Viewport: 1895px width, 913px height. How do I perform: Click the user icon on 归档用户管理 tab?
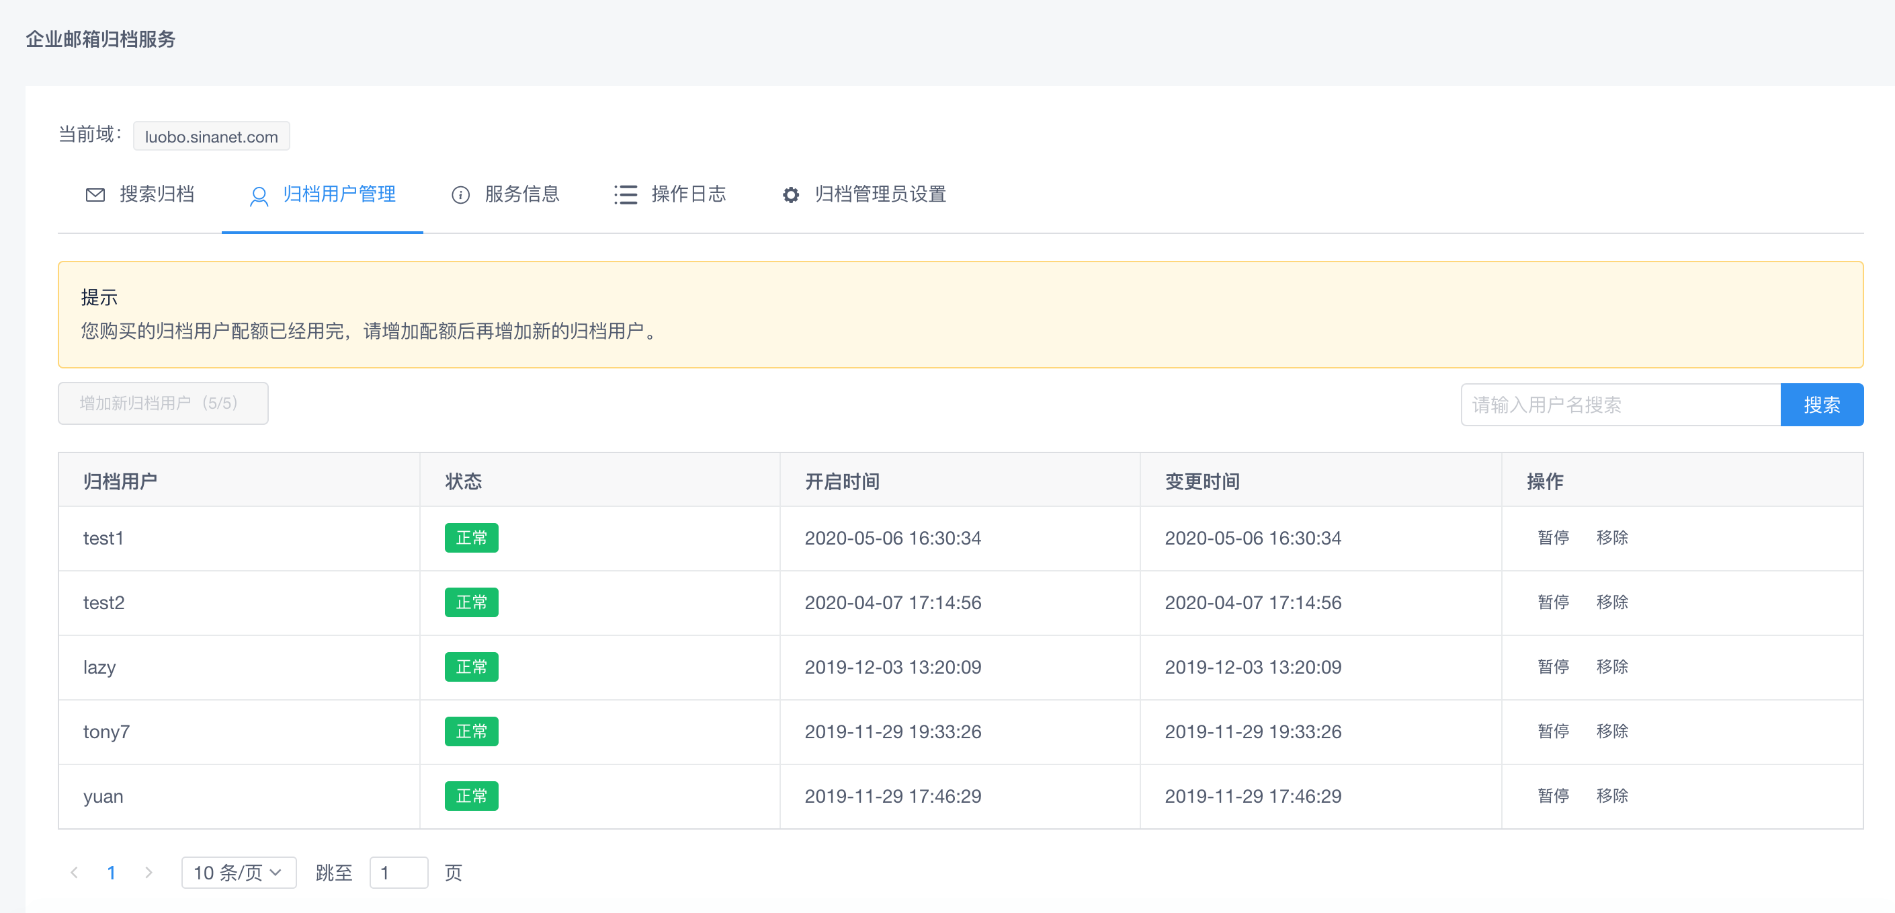[x=258, y=196]
